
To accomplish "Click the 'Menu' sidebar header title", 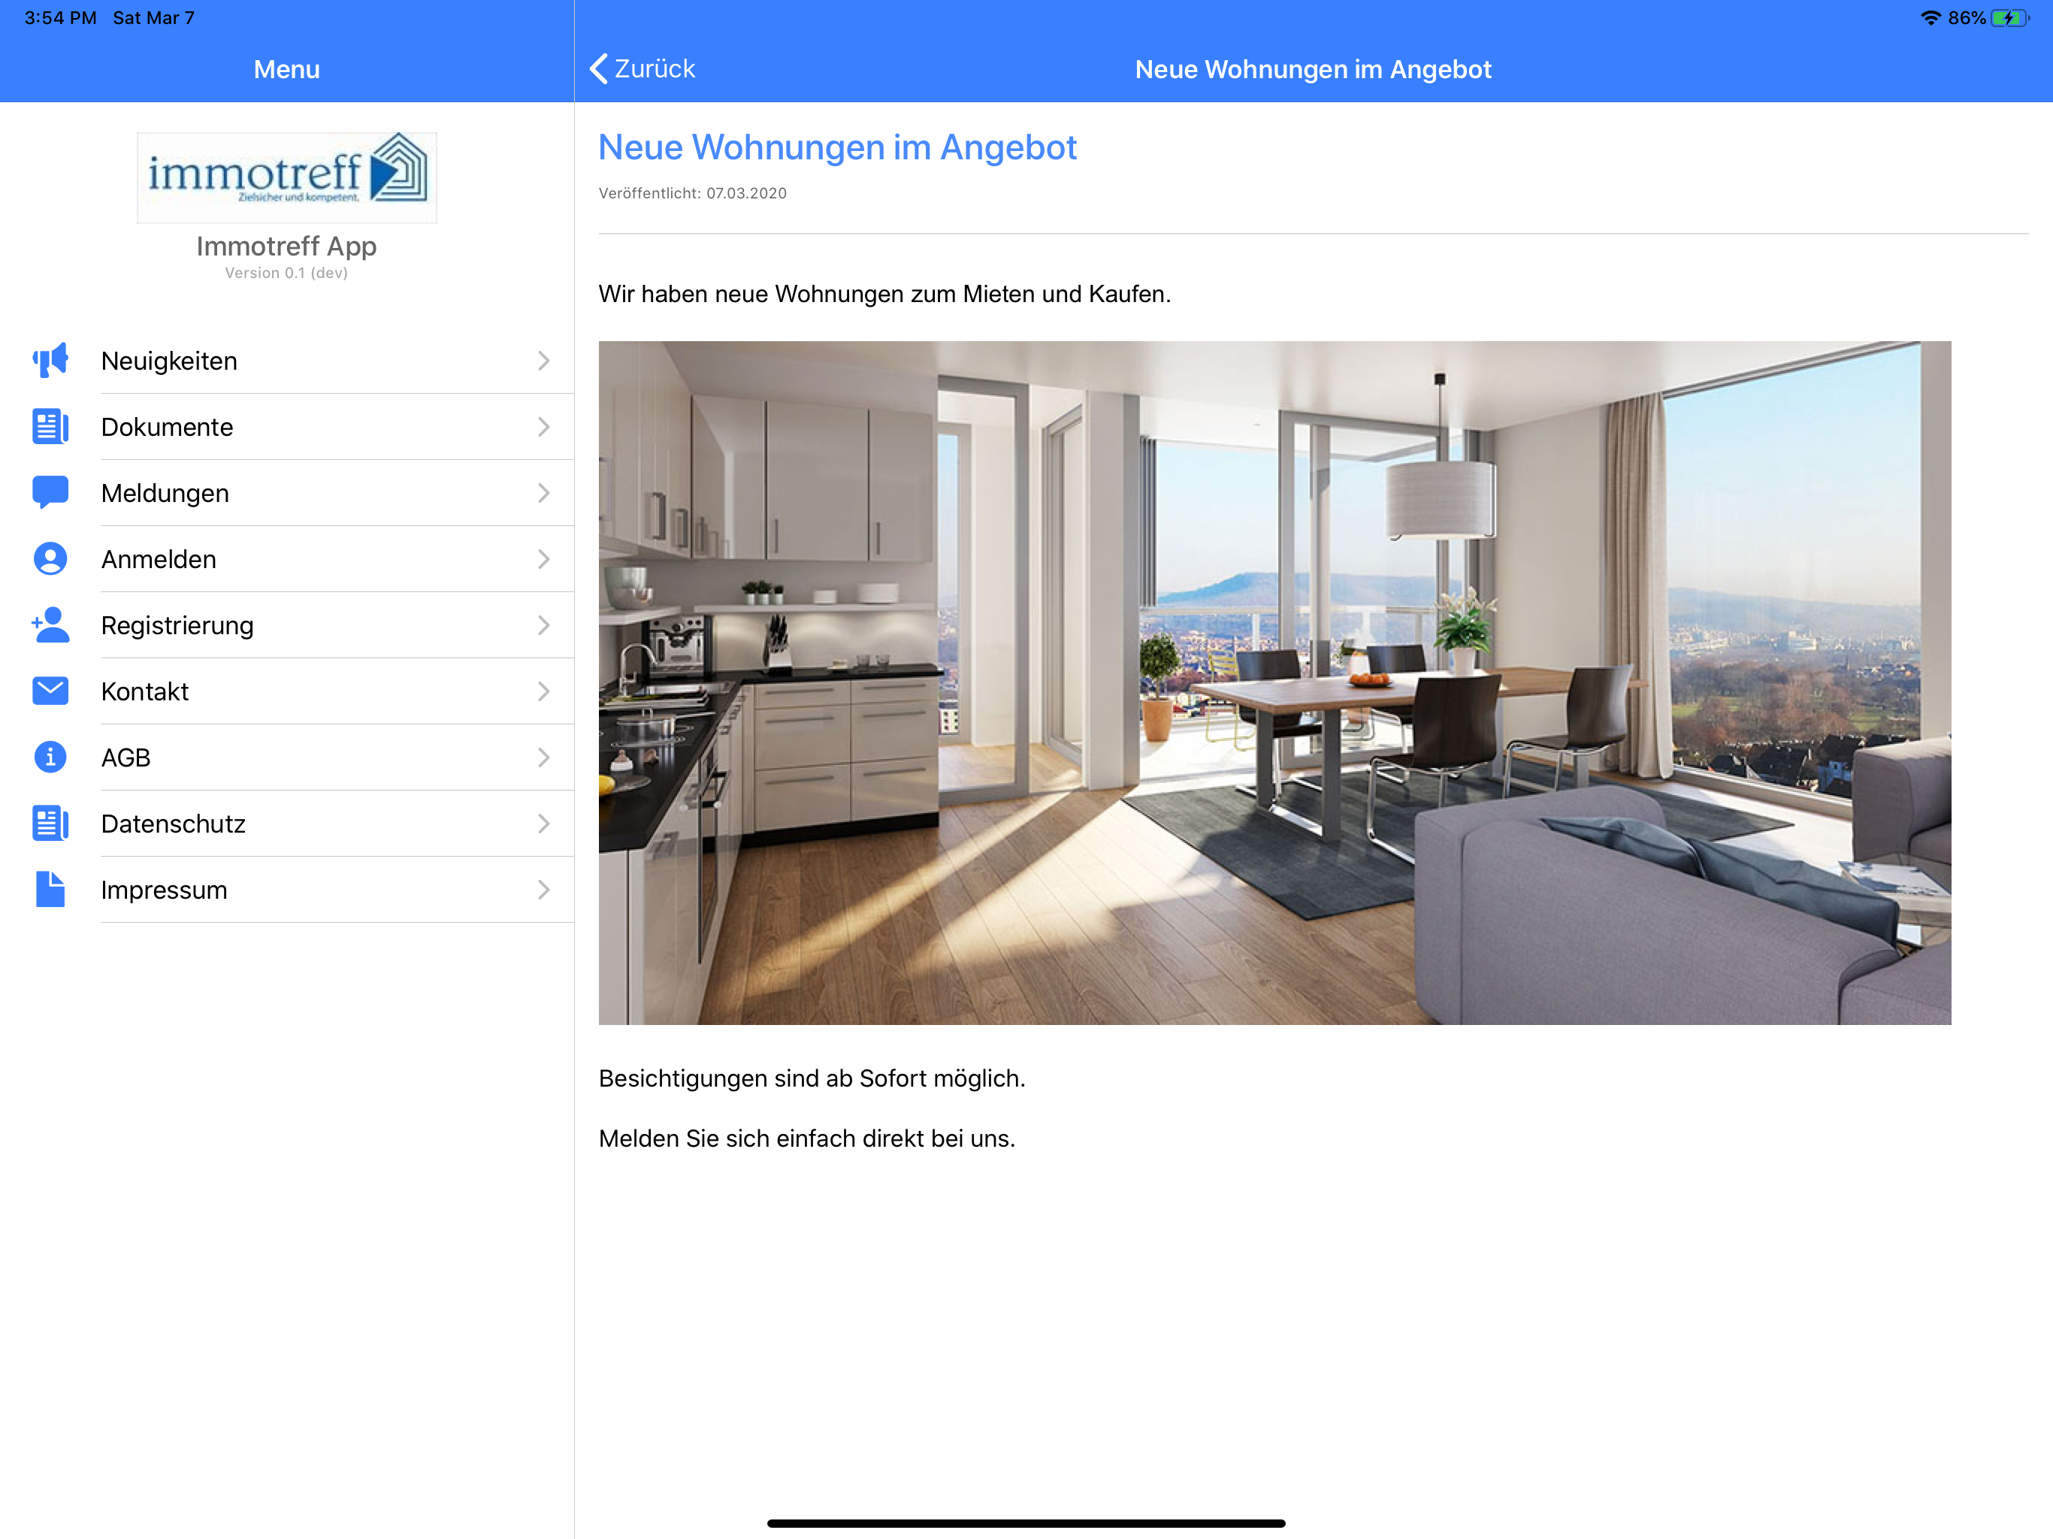I will [287, 70].
